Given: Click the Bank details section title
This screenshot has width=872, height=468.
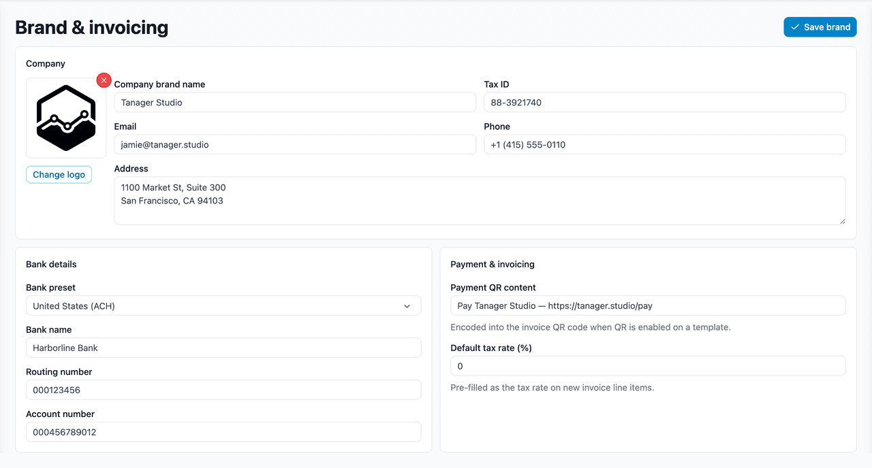Looking at the screenshot, I should (51, 264).
